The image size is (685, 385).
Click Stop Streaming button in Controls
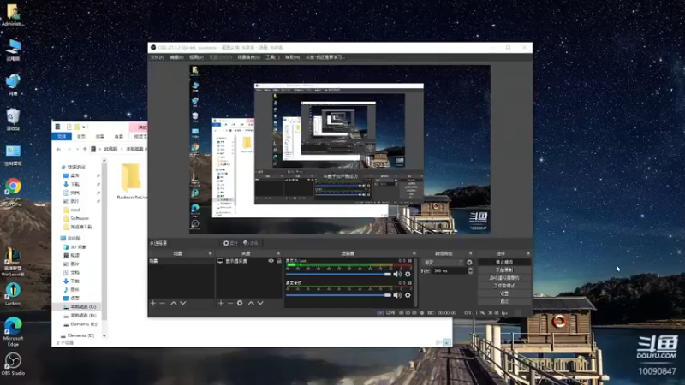504,263
